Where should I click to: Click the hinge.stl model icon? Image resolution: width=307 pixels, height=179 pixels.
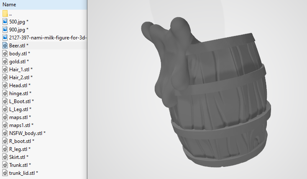5,93
